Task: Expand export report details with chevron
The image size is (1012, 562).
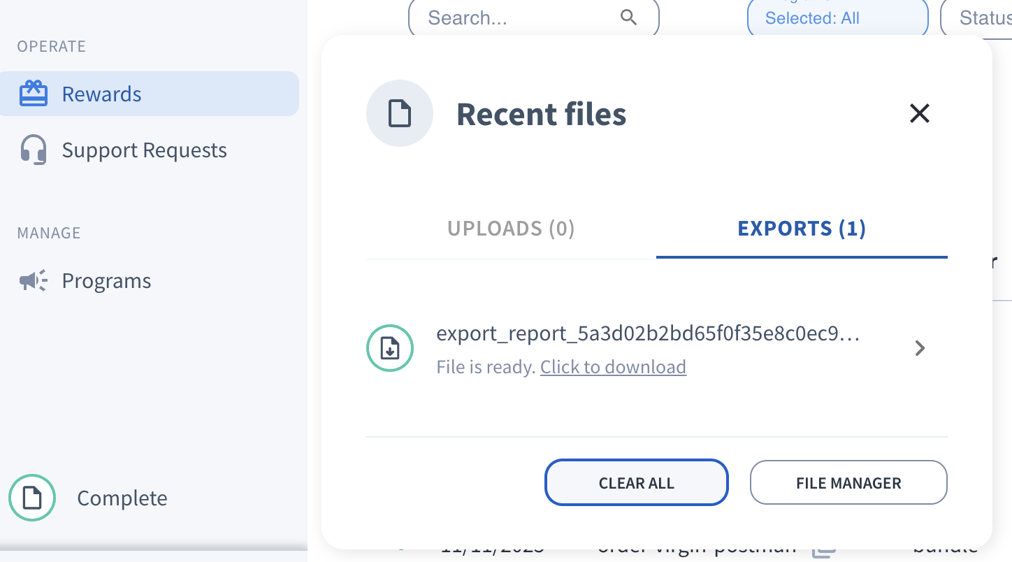Action: tap(920, 348)
